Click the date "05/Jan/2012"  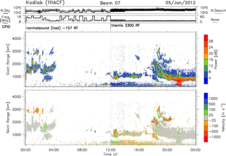tap(180, 3)
